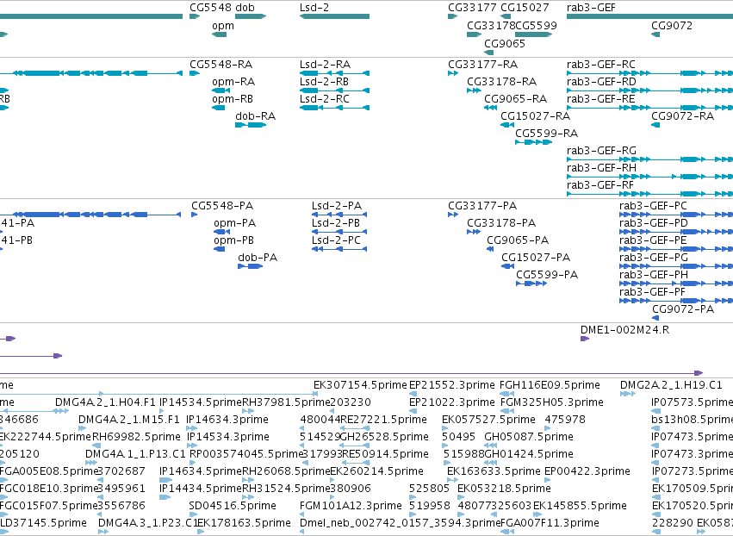Click the rab3-GEF-RG transcript label
Viewport: 733px width, 536px height.
(601, 151)
